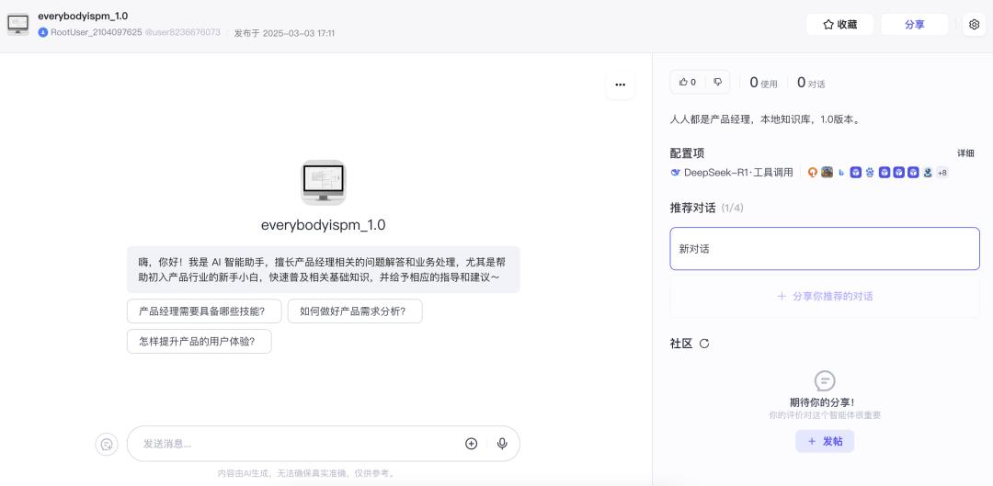Viewport: 993px width, 486px height.
Task: Click the cube icon between Bing and paw
Action: coord(856,172)
